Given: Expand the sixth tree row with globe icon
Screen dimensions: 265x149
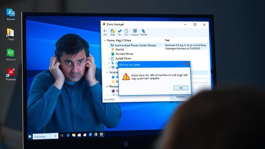Looking at the screenshot, I should pos(109,68).
